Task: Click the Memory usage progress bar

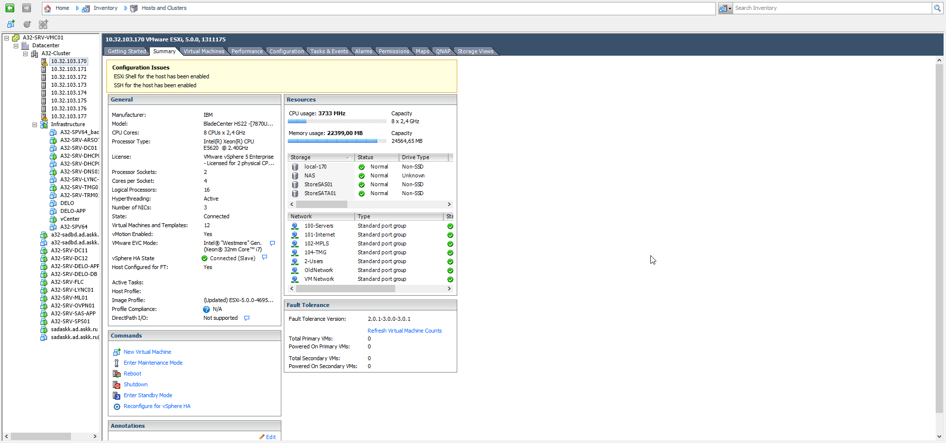Action: click(x=337, y=141)
